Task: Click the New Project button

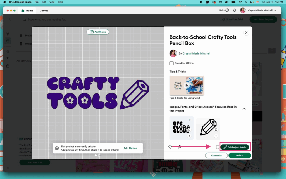Action: coord(263,19)
